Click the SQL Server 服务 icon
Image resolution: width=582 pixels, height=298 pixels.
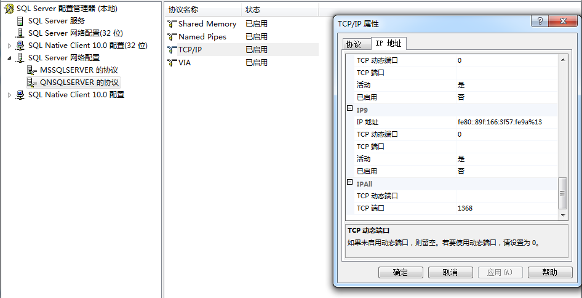[20, 21]
